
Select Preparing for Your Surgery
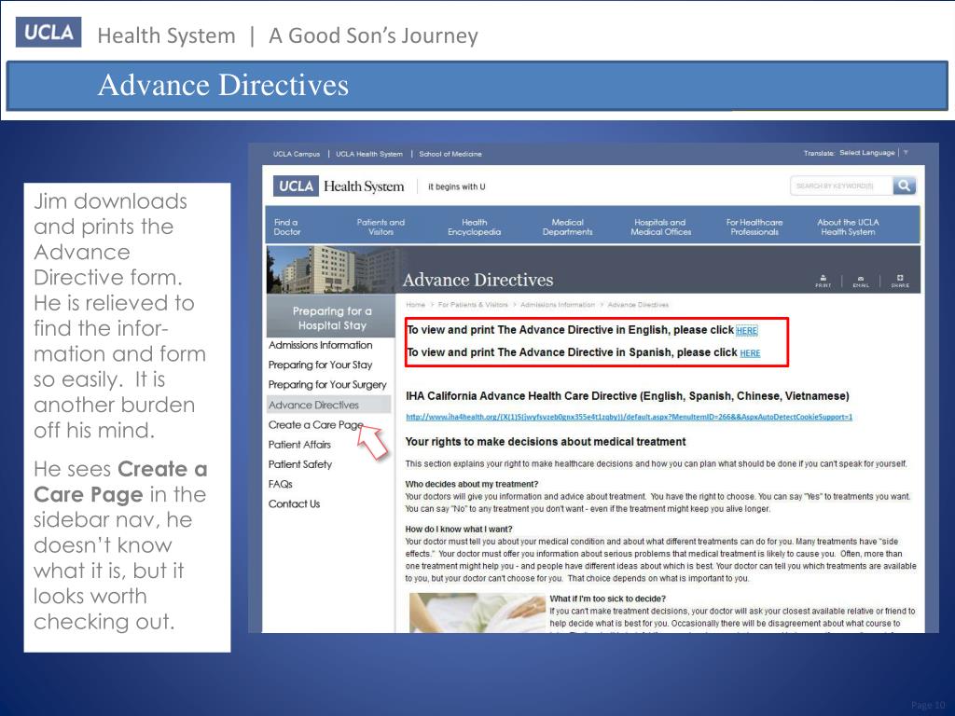327,385
